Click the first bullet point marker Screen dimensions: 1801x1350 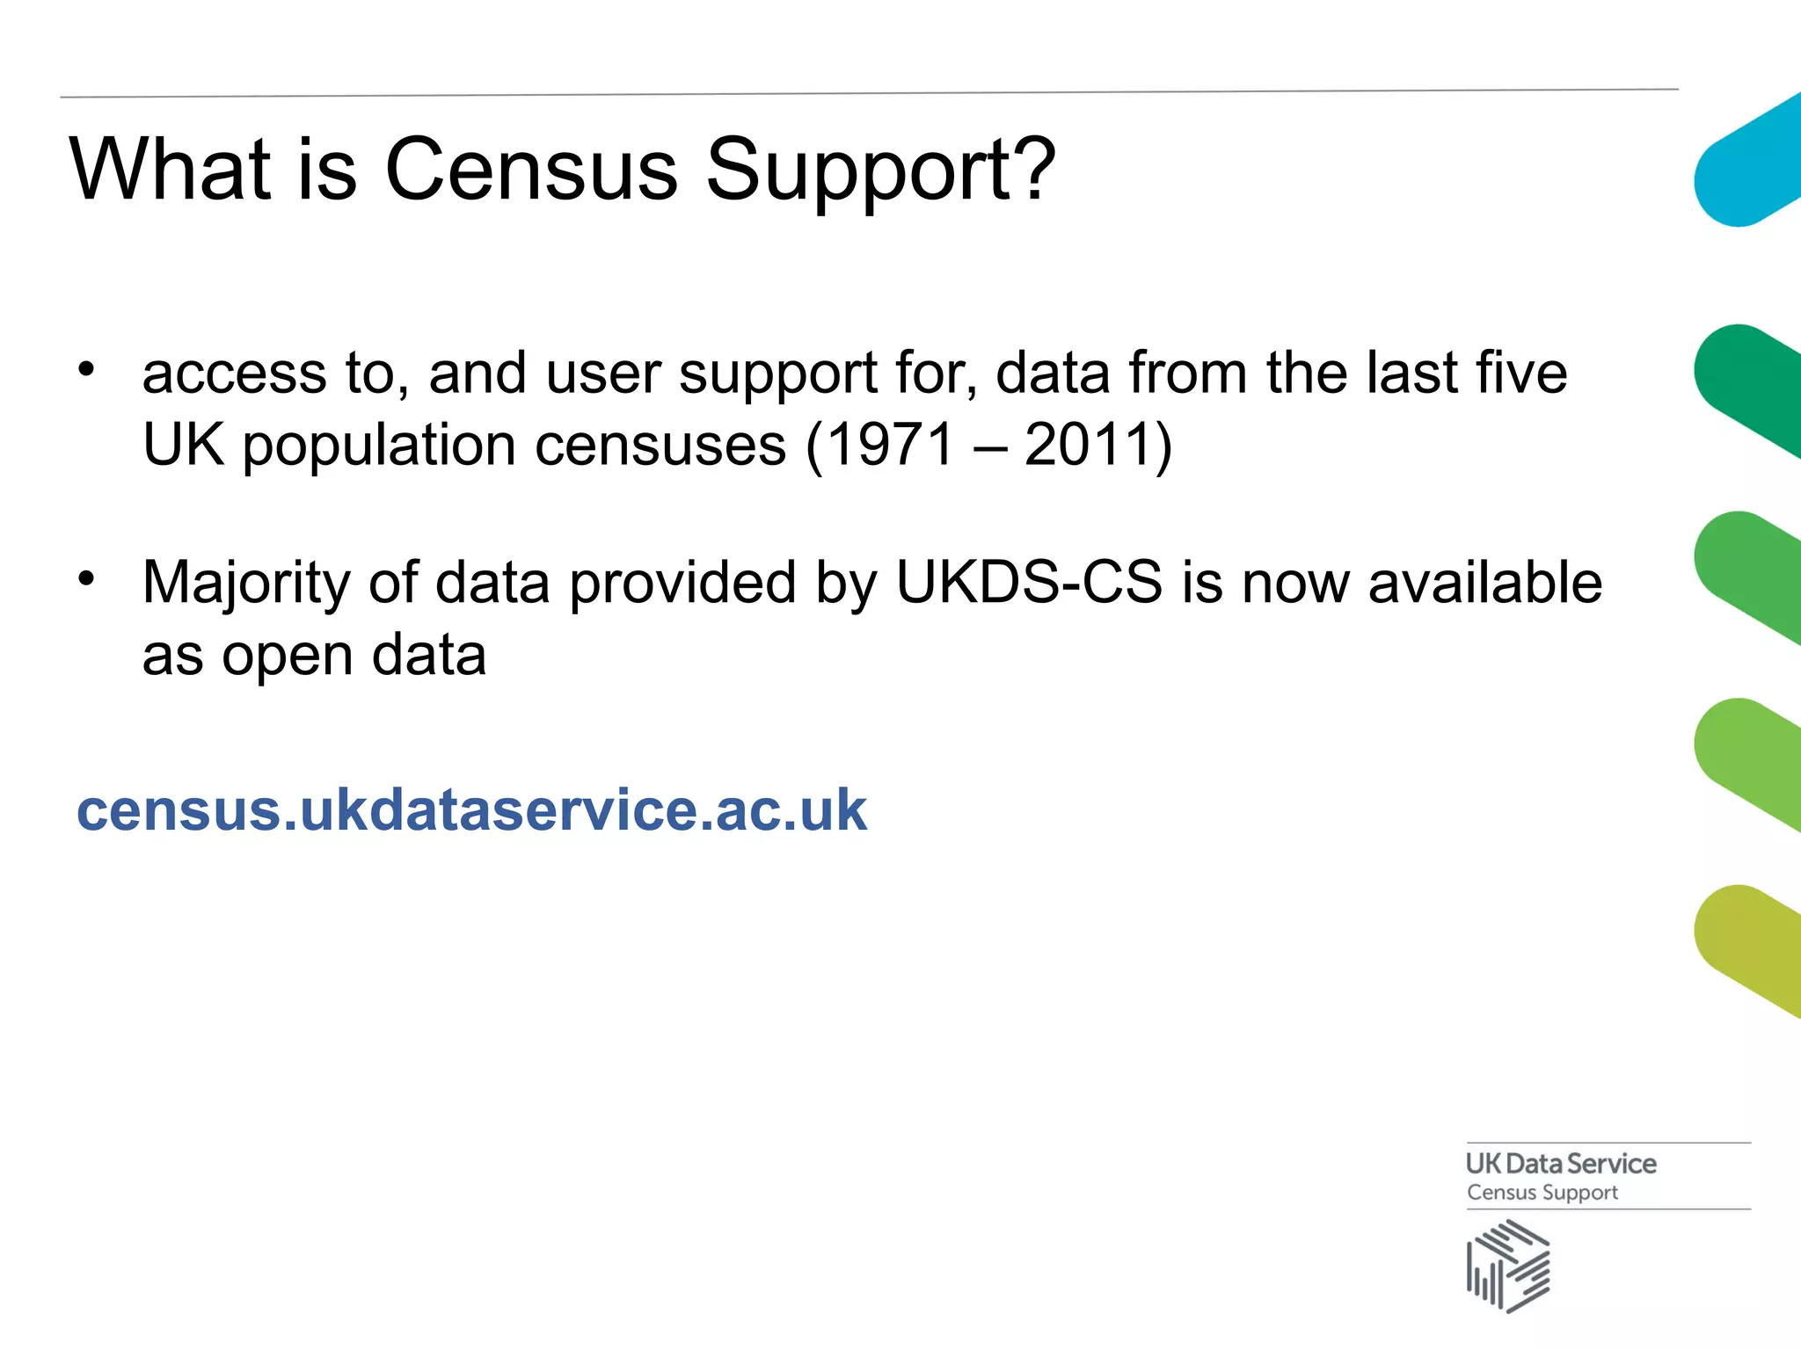tap(85, 369)
